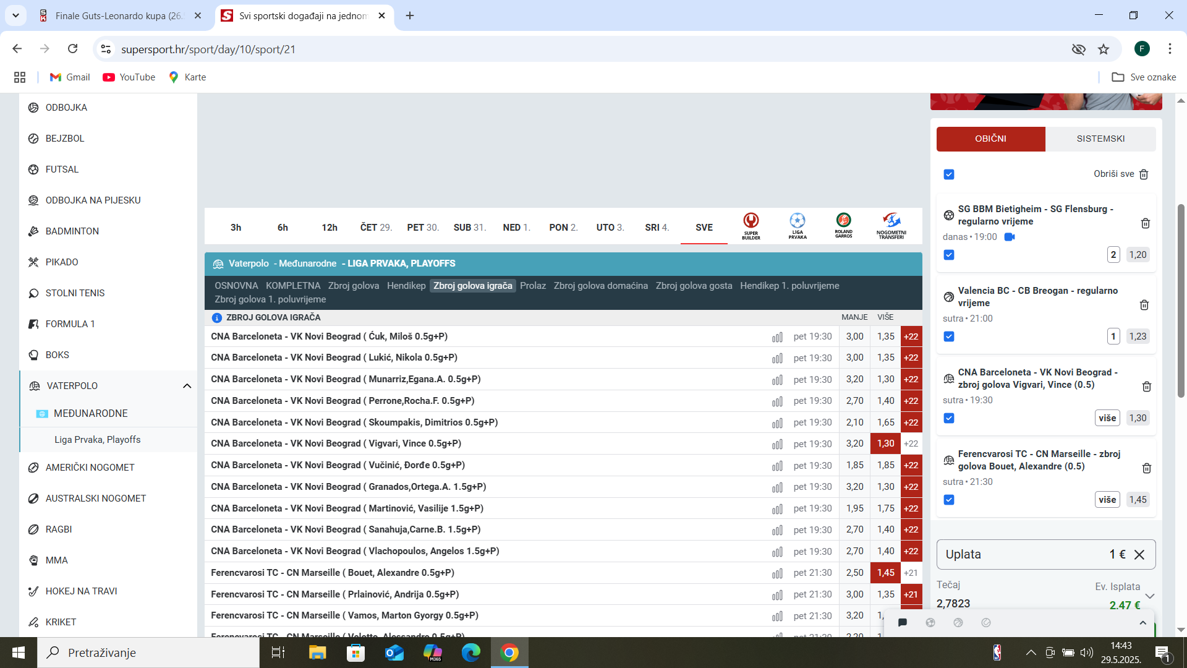Select Pikado sport in sidebar
Screen dimensions: 1187x668
(62, 262)
